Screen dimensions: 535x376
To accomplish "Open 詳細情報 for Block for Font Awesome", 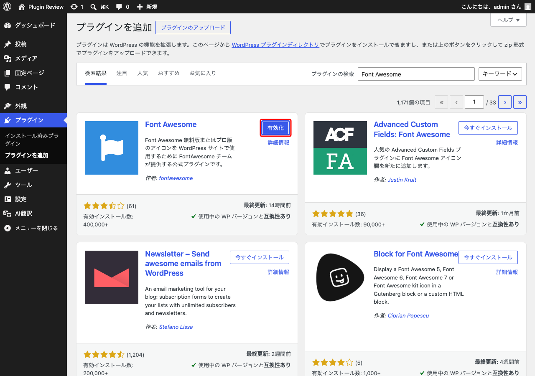I will pos(507,272).
